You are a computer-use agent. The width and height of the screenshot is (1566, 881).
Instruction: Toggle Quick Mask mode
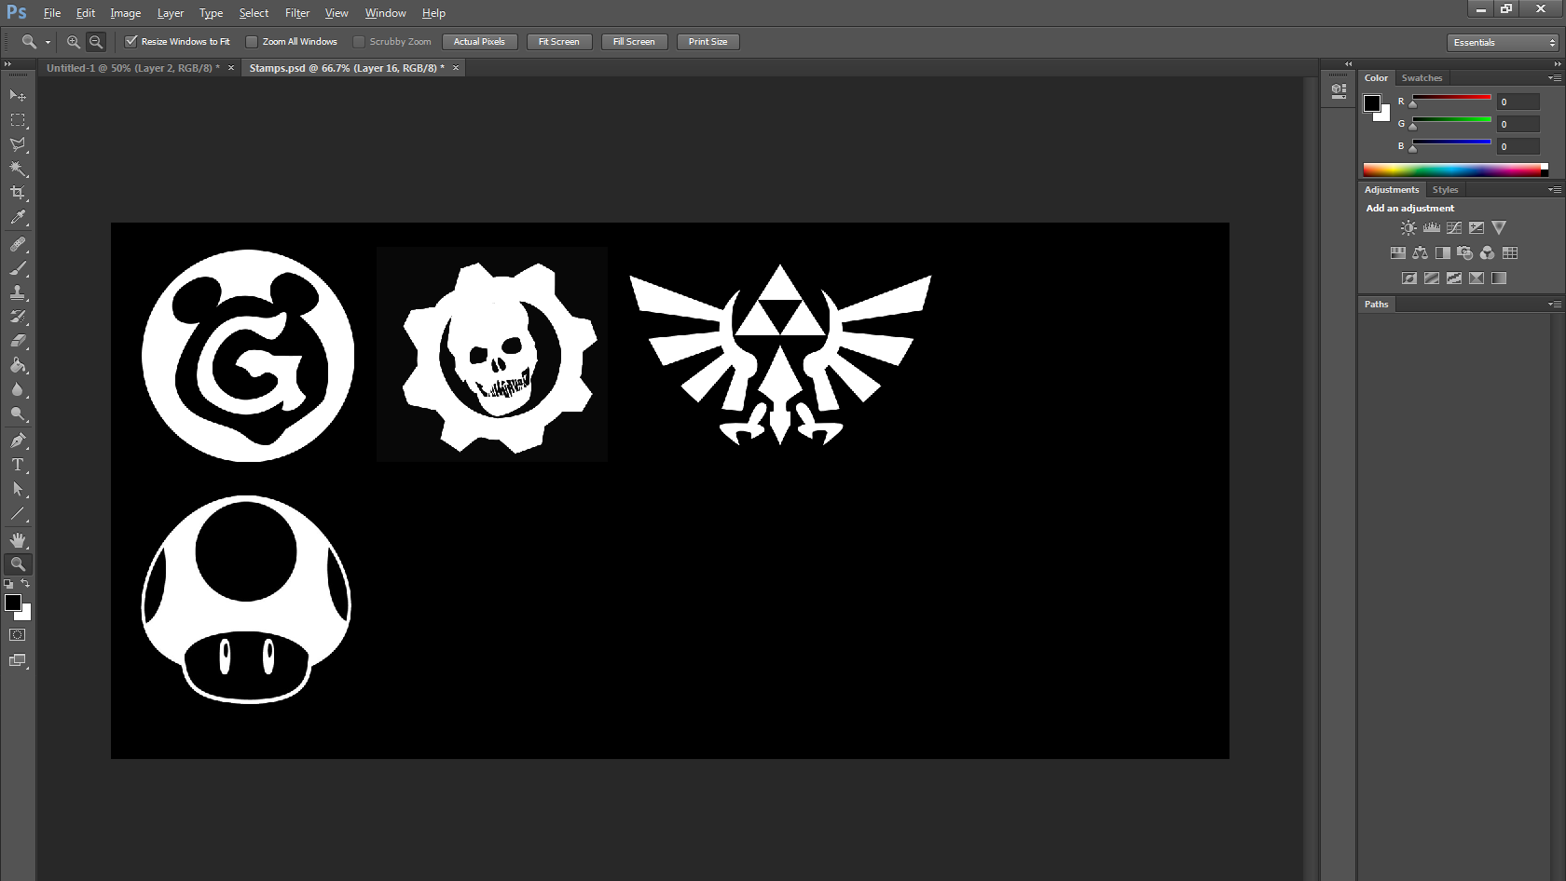(x=18, y=635)
